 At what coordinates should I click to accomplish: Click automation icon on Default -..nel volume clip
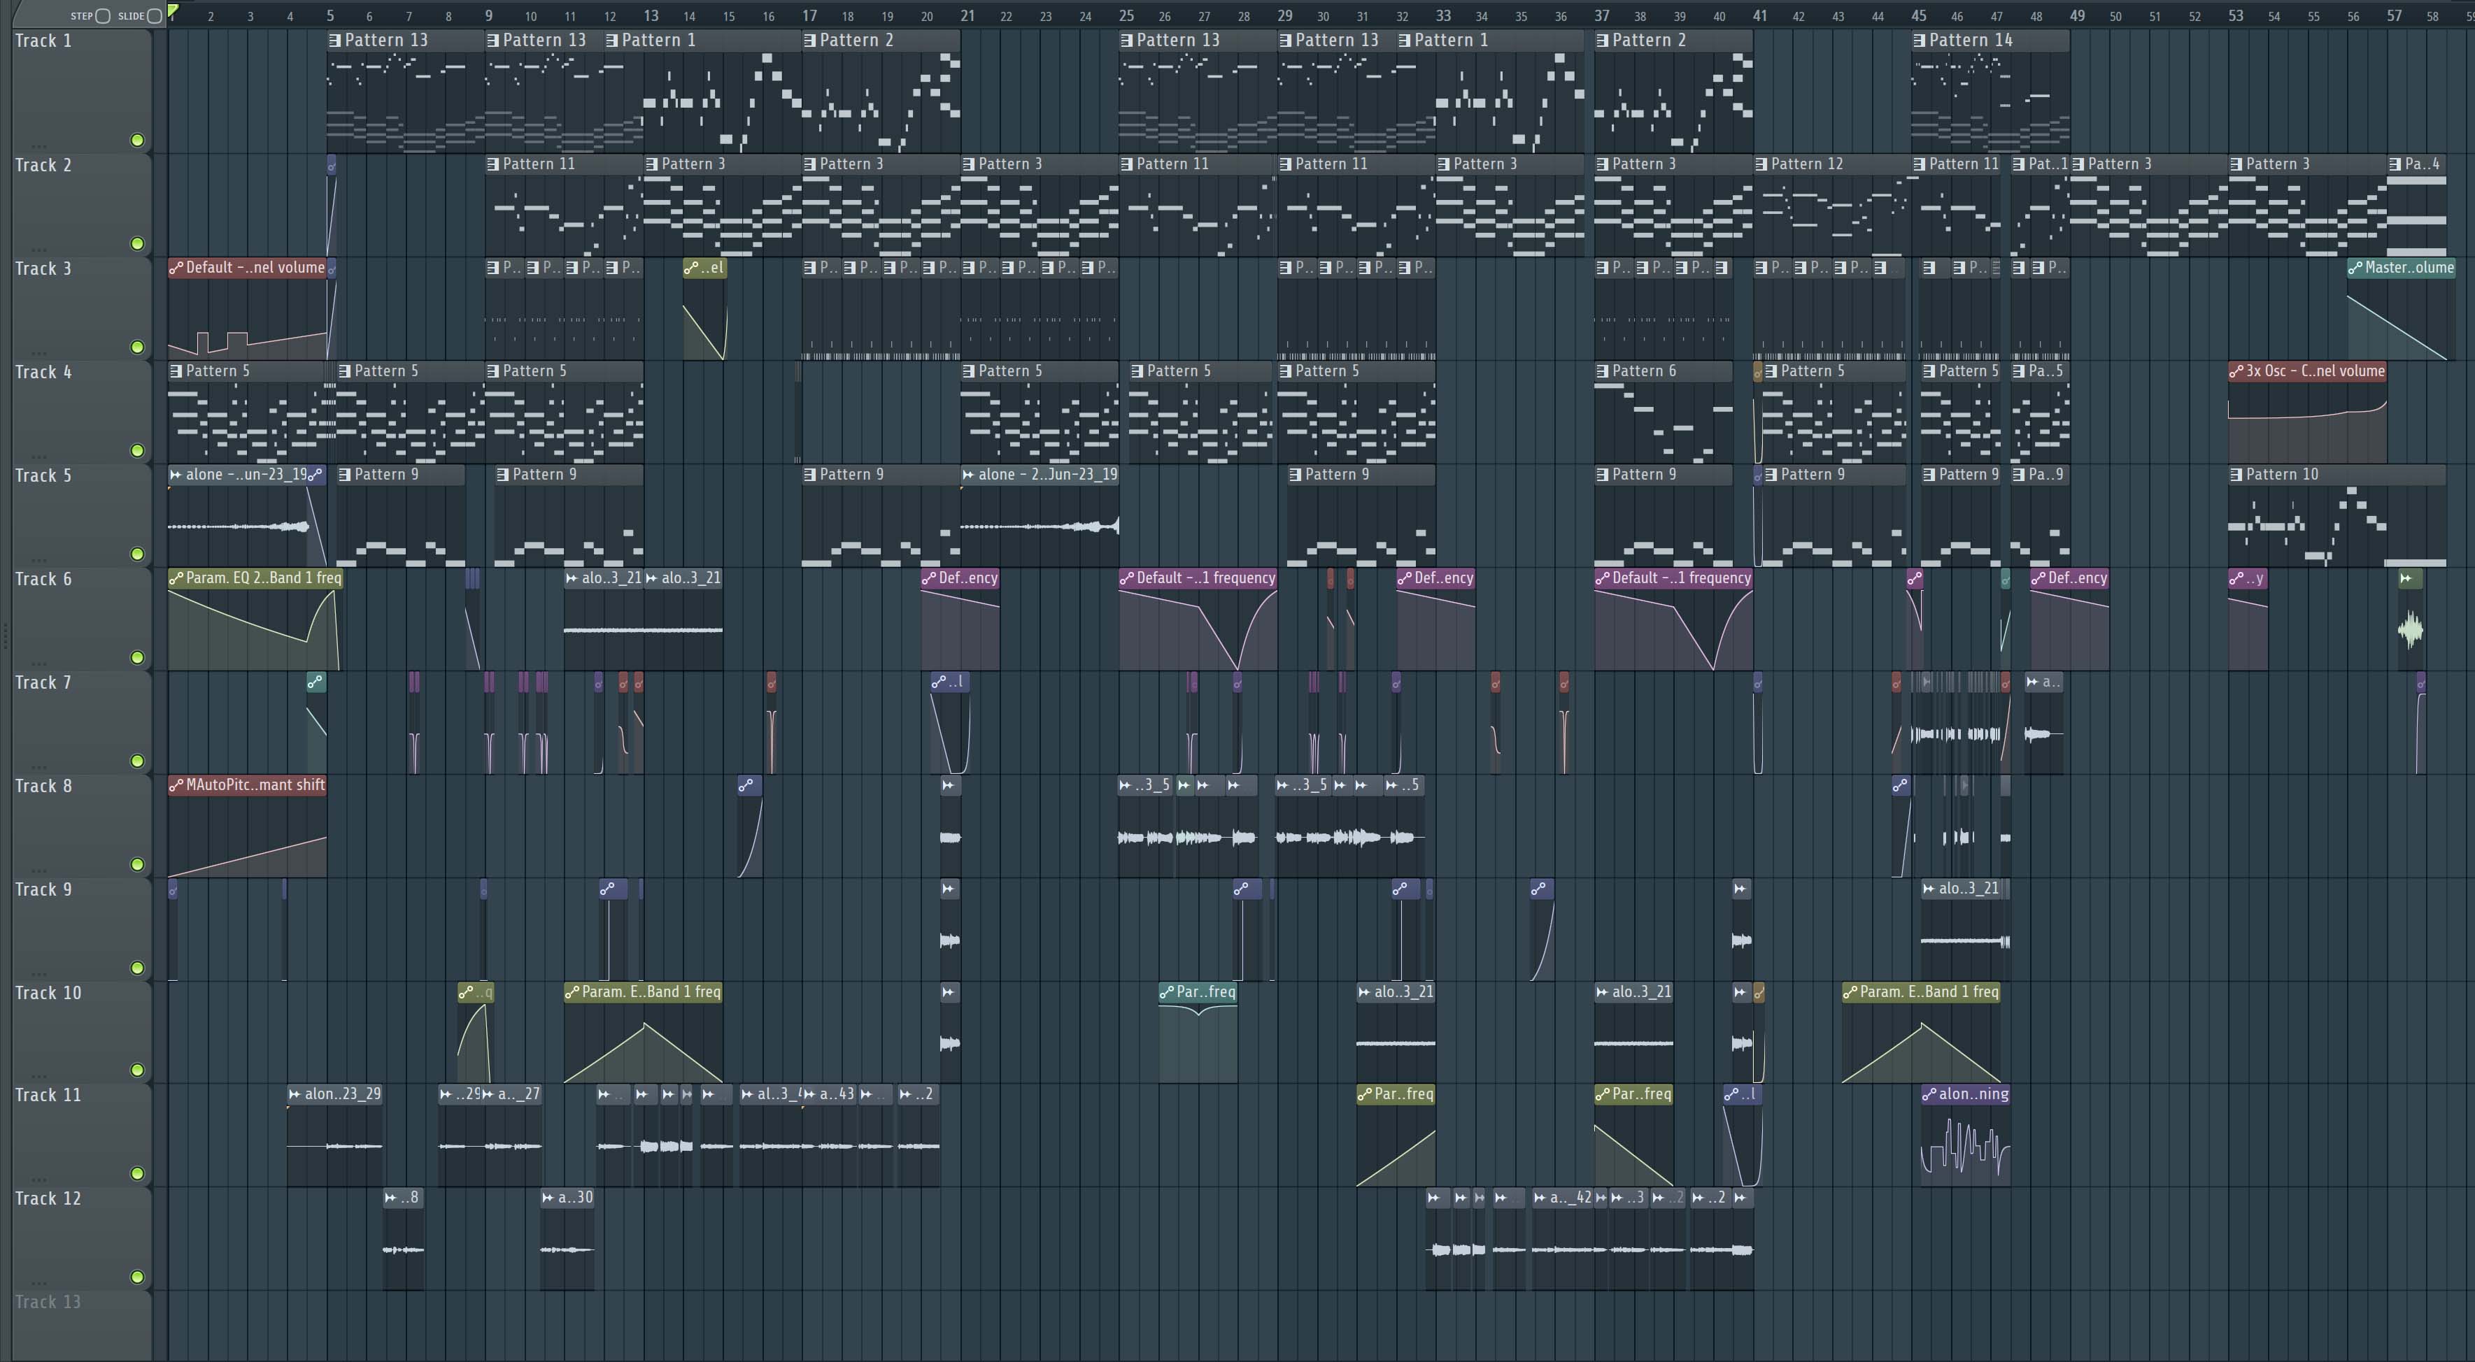point(177,268)
